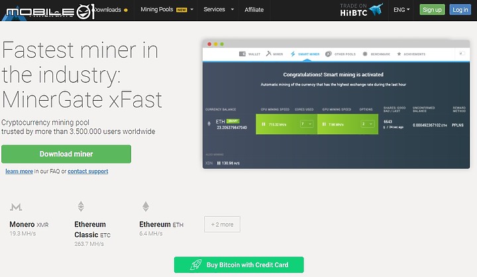Screen dimensions: 477x277
Task: Click Buy Bitcoin with Credit Card
Action: point(238,265)
